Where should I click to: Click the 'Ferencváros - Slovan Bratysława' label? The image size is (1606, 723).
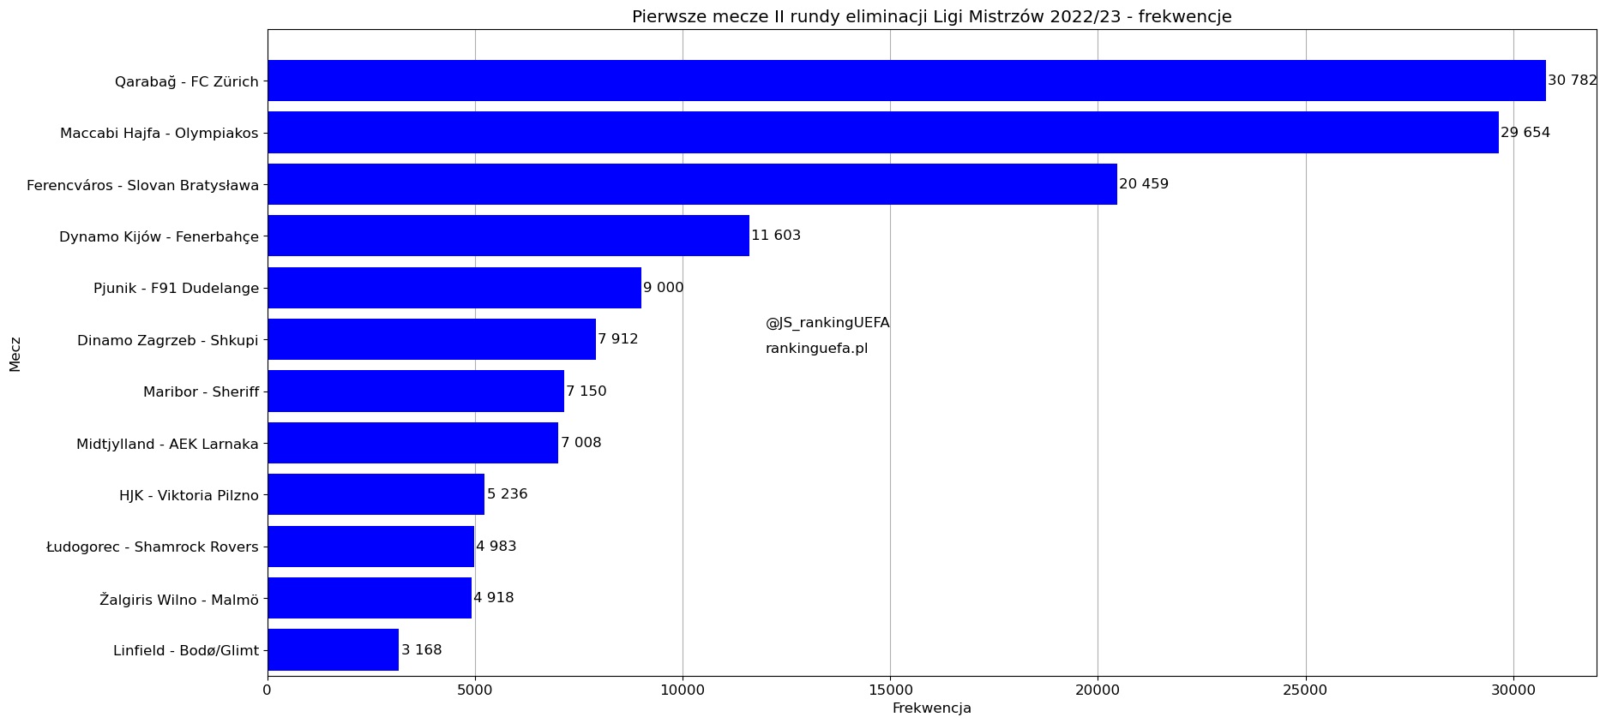142,185
